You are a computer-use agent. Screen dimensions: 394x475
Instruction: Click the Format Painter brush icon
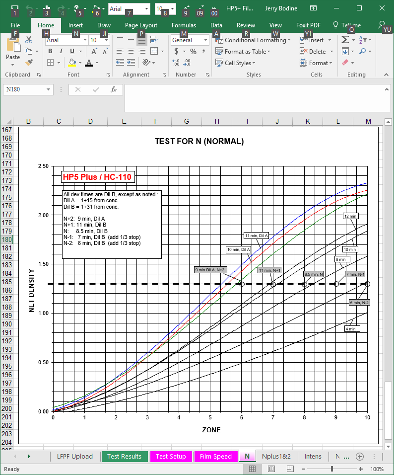point(28,63)
